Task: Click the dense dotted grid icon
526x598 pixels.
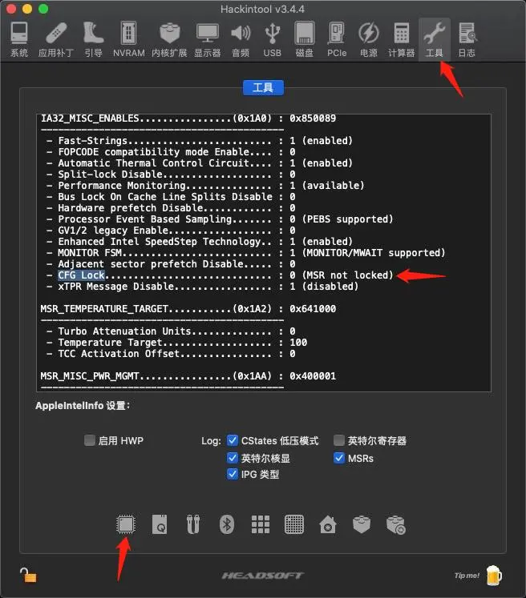Action: (294, 524)
